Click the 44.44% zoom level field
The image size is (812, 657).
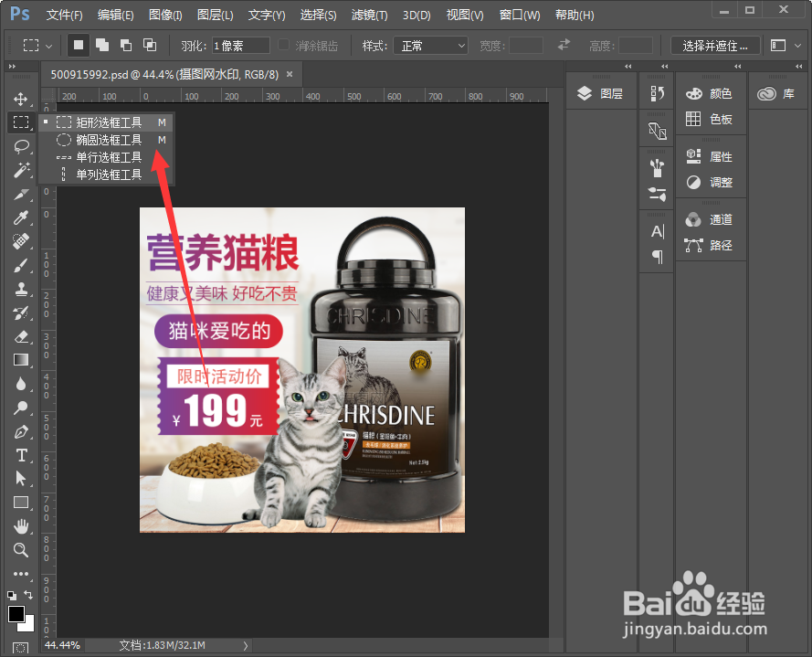point(62,645)
